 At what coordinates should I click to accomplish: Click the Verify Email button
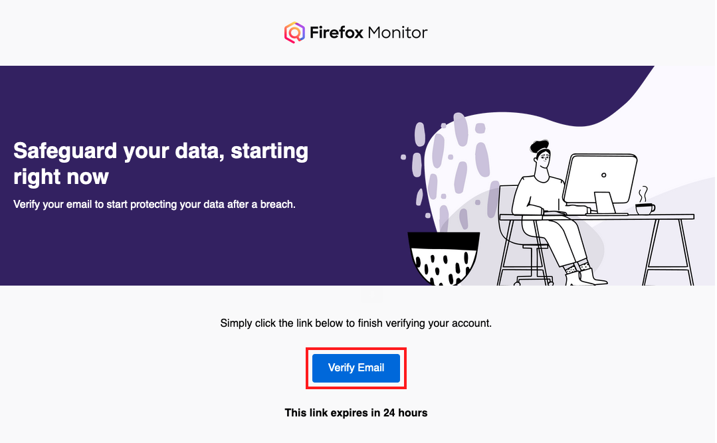pos(356,367)
